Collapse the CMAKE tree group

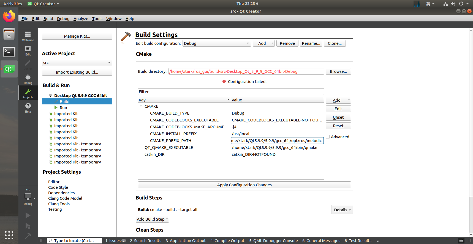141,106
